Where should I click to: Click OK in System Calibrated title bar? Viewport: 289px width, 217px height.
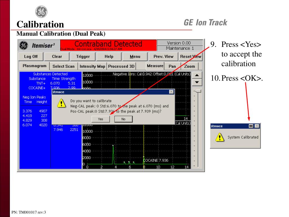(251, 126)
